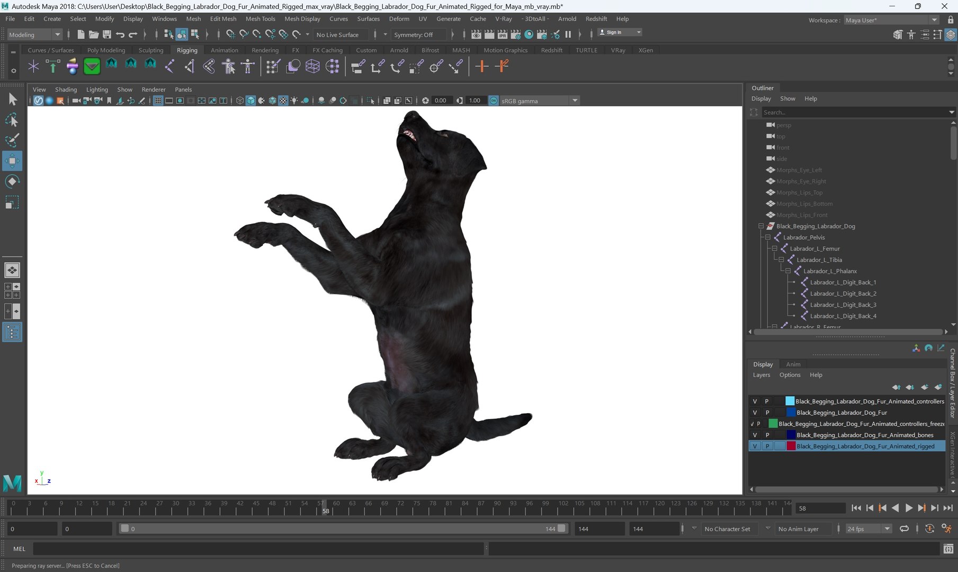Image resolution: width=958 pixels, height=572 pixels.
Task: Select the Scale tool
Action: (x=12, y=202)
